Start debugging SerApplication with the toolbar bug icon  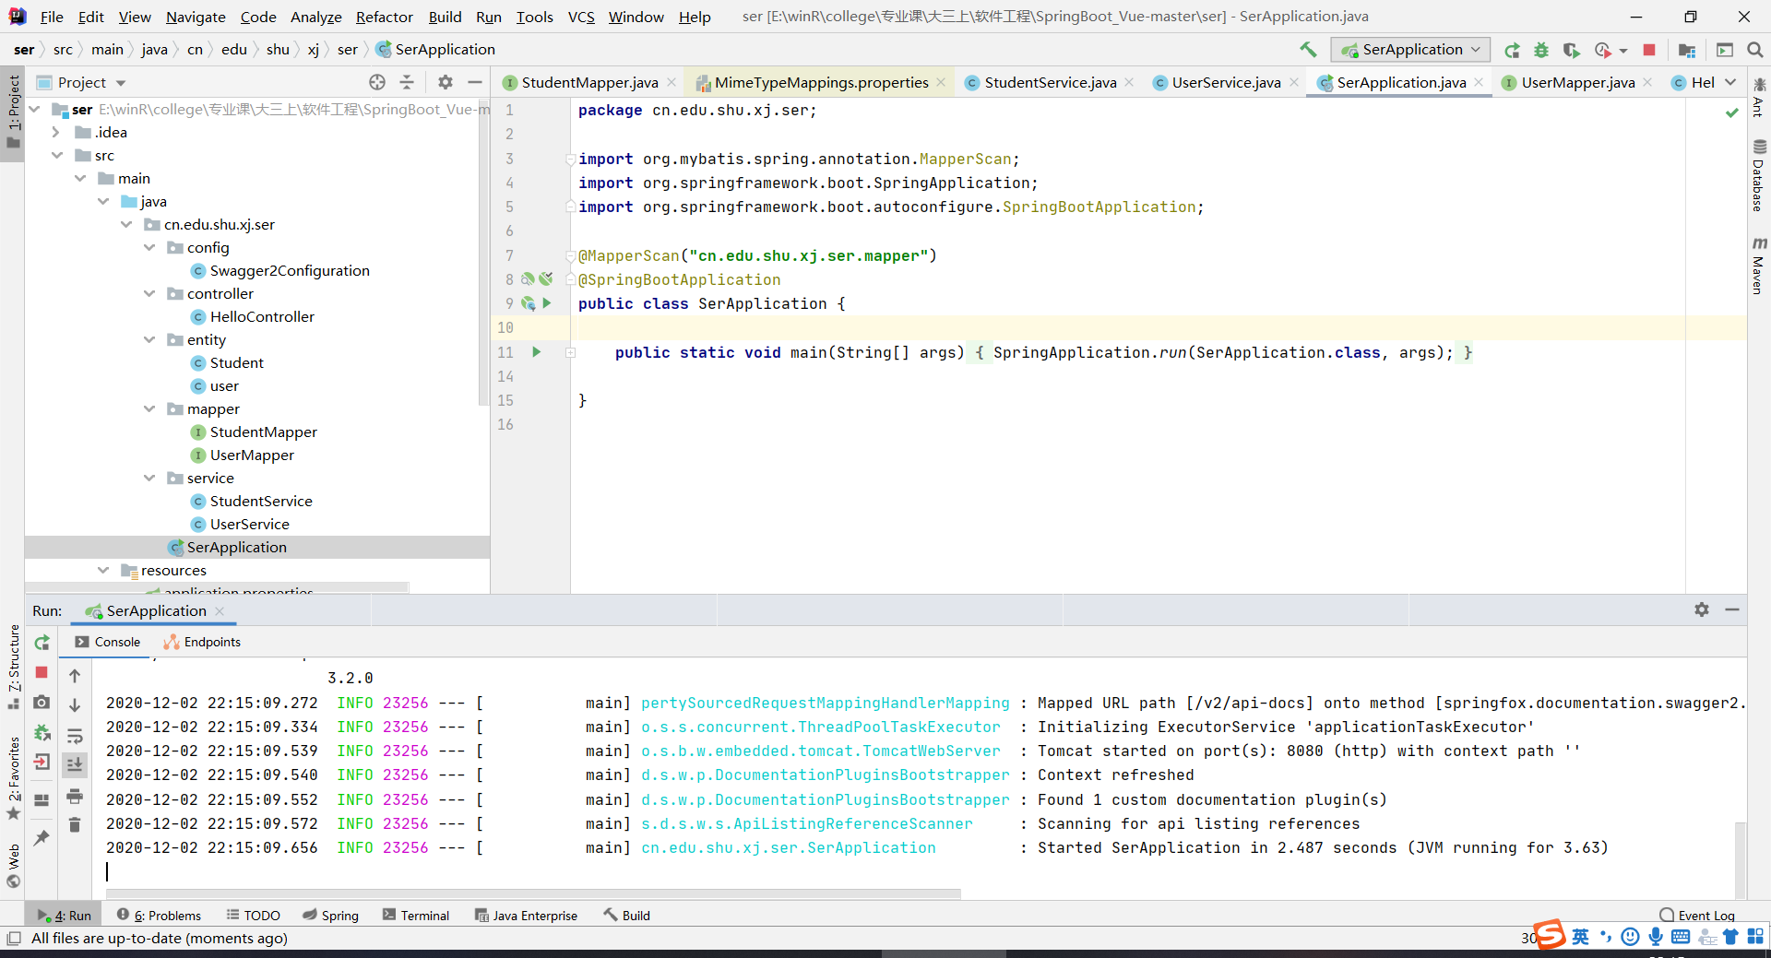(1541, 50)
